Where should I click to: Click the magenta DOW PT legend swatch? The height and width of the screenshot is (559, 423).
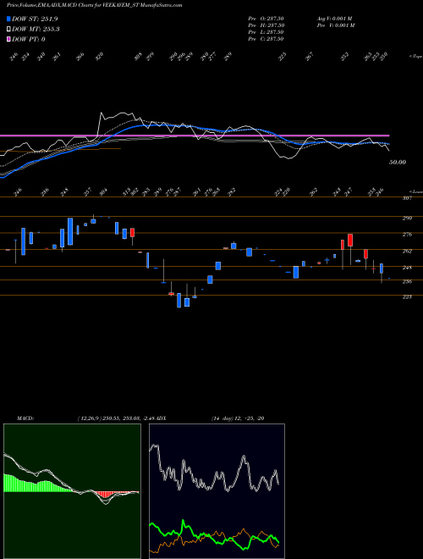(8, 39)
